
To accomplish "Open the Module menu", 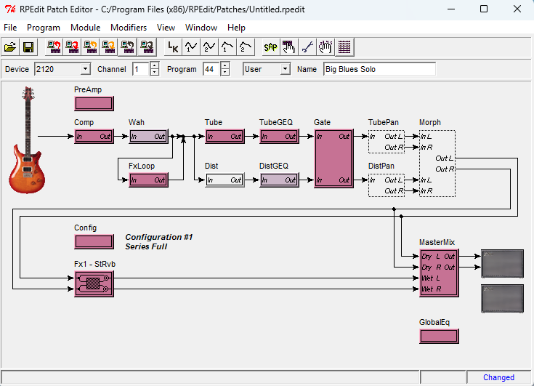I will [85, 28].
